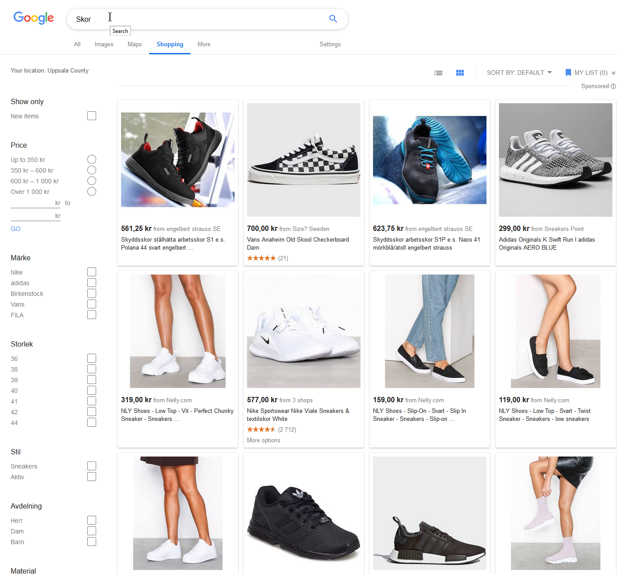Open the More menu
The image size is (620, 574).
(204, 44)
